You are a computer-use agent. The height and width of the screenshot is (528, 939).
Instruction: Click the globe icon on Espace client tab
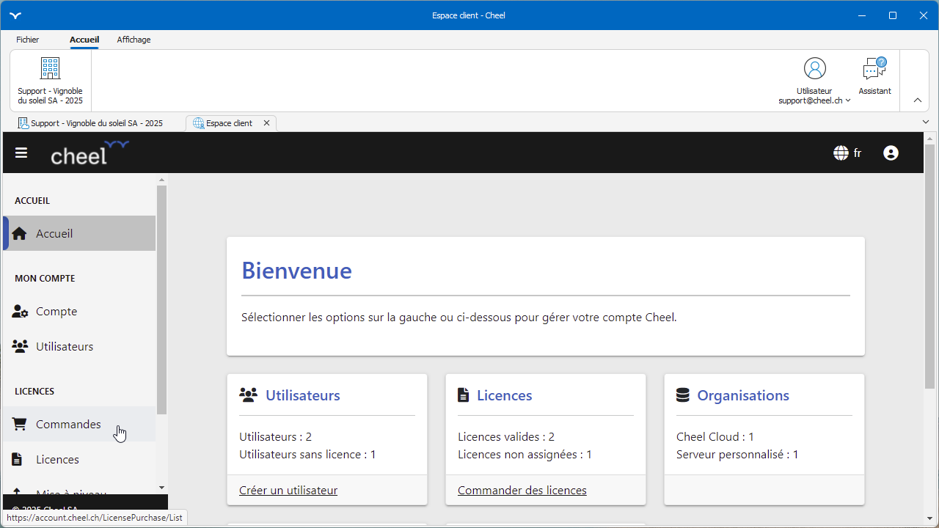tap(198, 123)
